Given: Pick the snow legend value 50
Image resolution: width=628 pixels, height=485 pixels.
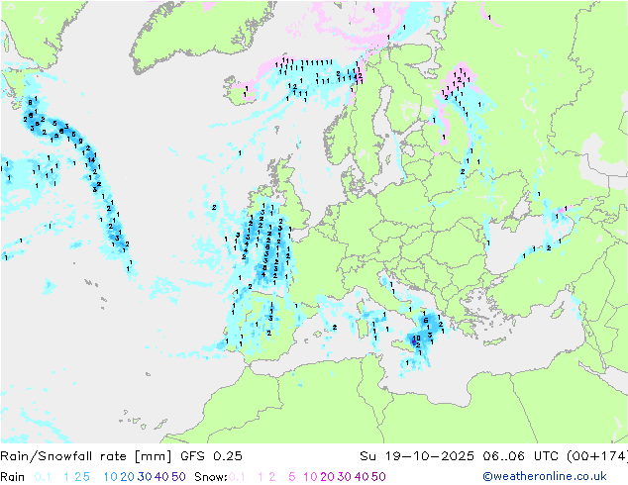Looking at the screenshot, I should point(378,477).
